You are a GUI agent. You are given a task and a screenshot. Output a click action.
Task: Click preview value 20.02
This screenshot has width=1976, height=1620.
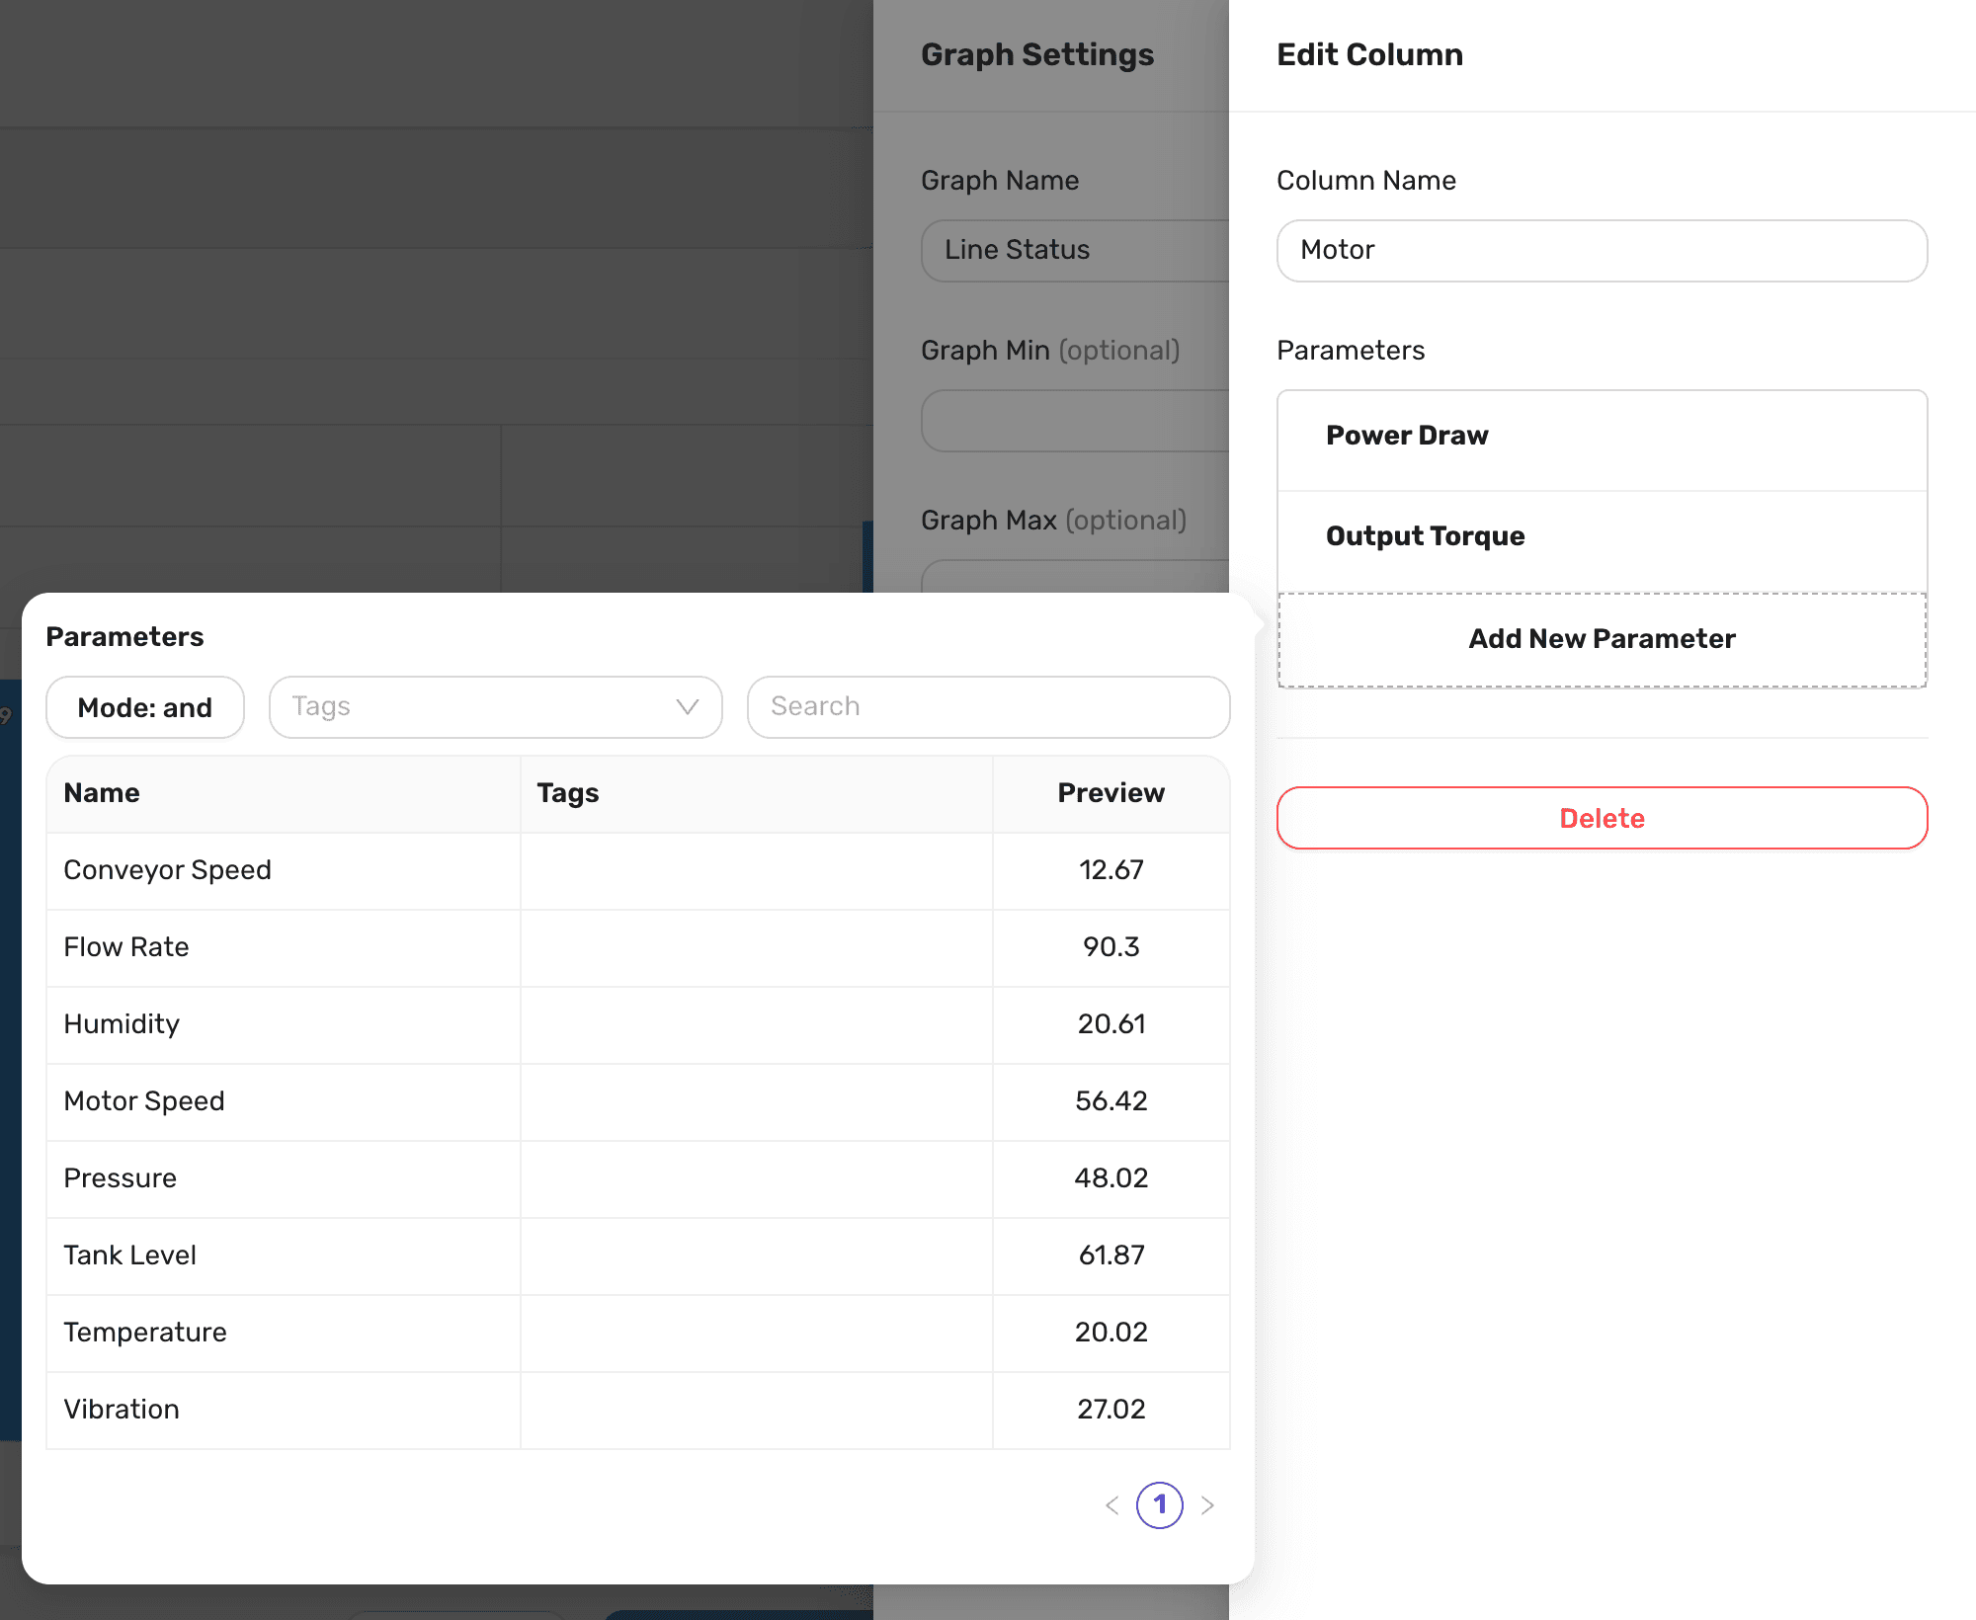tap(1111, 1333)
